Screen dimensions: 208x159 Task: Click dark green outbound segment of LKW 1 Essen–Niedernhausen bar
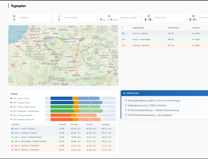(62, 107)
